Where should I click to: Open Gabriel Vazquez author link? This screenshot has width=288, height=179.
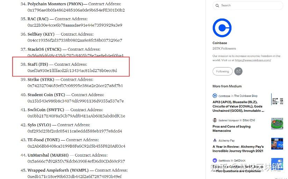(229, 120)
